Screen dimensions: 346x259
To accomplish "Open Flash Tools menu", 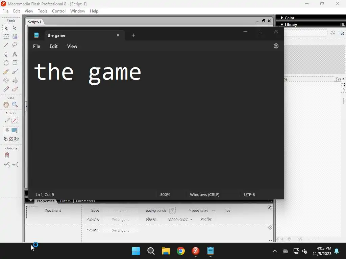I will [x=43, y=11].
